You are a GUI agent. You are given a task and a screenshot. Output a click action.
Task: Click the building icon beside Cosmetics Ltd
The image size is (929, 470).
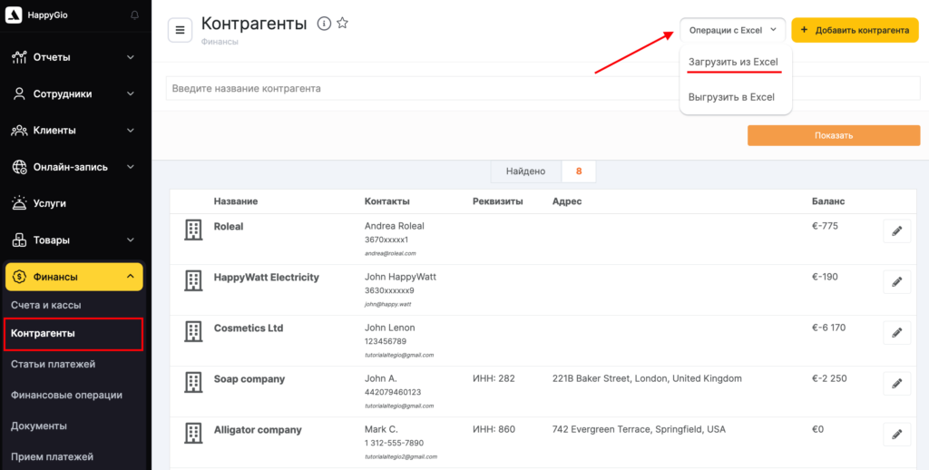click(193, 332)
